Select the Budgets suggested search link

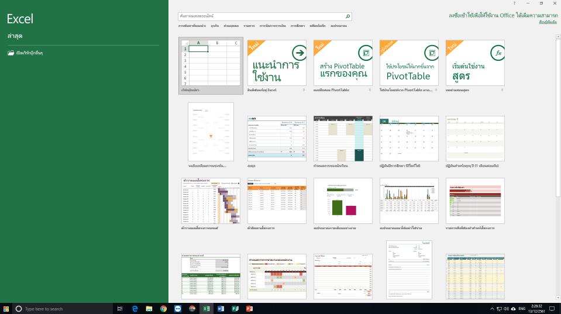(339, 26)
